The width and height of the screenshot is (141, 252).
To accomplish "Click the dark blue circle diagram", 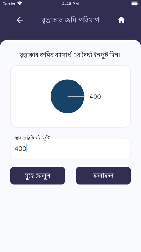I will coord(68,96).
